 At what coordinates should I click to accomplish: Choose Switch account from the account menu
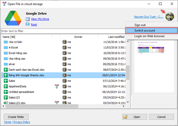[152, 30]
